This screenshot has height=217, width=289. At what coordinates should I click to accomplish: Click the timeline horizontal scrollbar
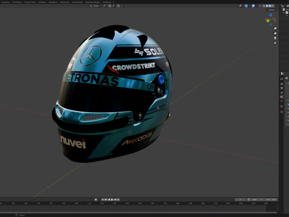pos(138,212)
